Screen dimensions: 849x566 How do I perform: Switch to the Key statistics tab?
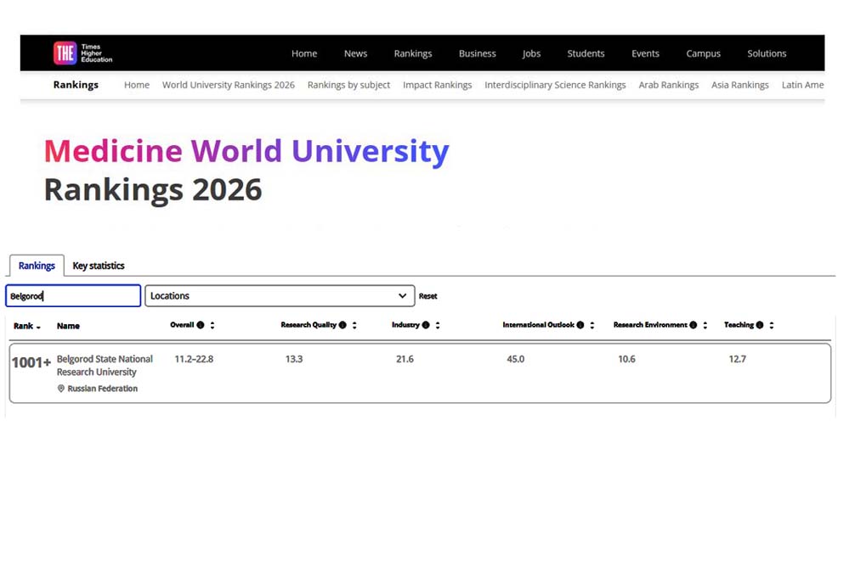pos(99,266)
